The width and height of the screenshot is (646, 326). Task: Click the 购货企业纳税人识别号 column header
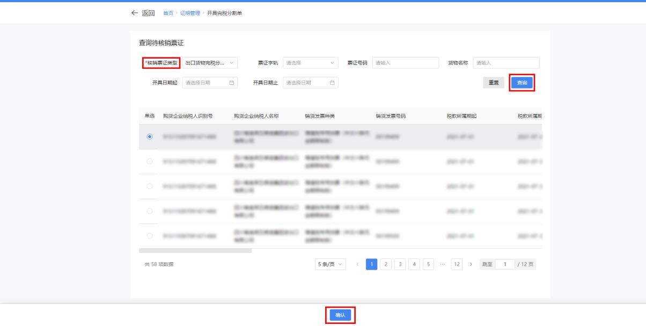tap(188, 115)
